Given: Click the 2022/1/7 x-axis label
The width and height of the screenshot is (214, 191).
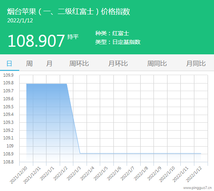Looking at the screenshot, I should (127, 173).
